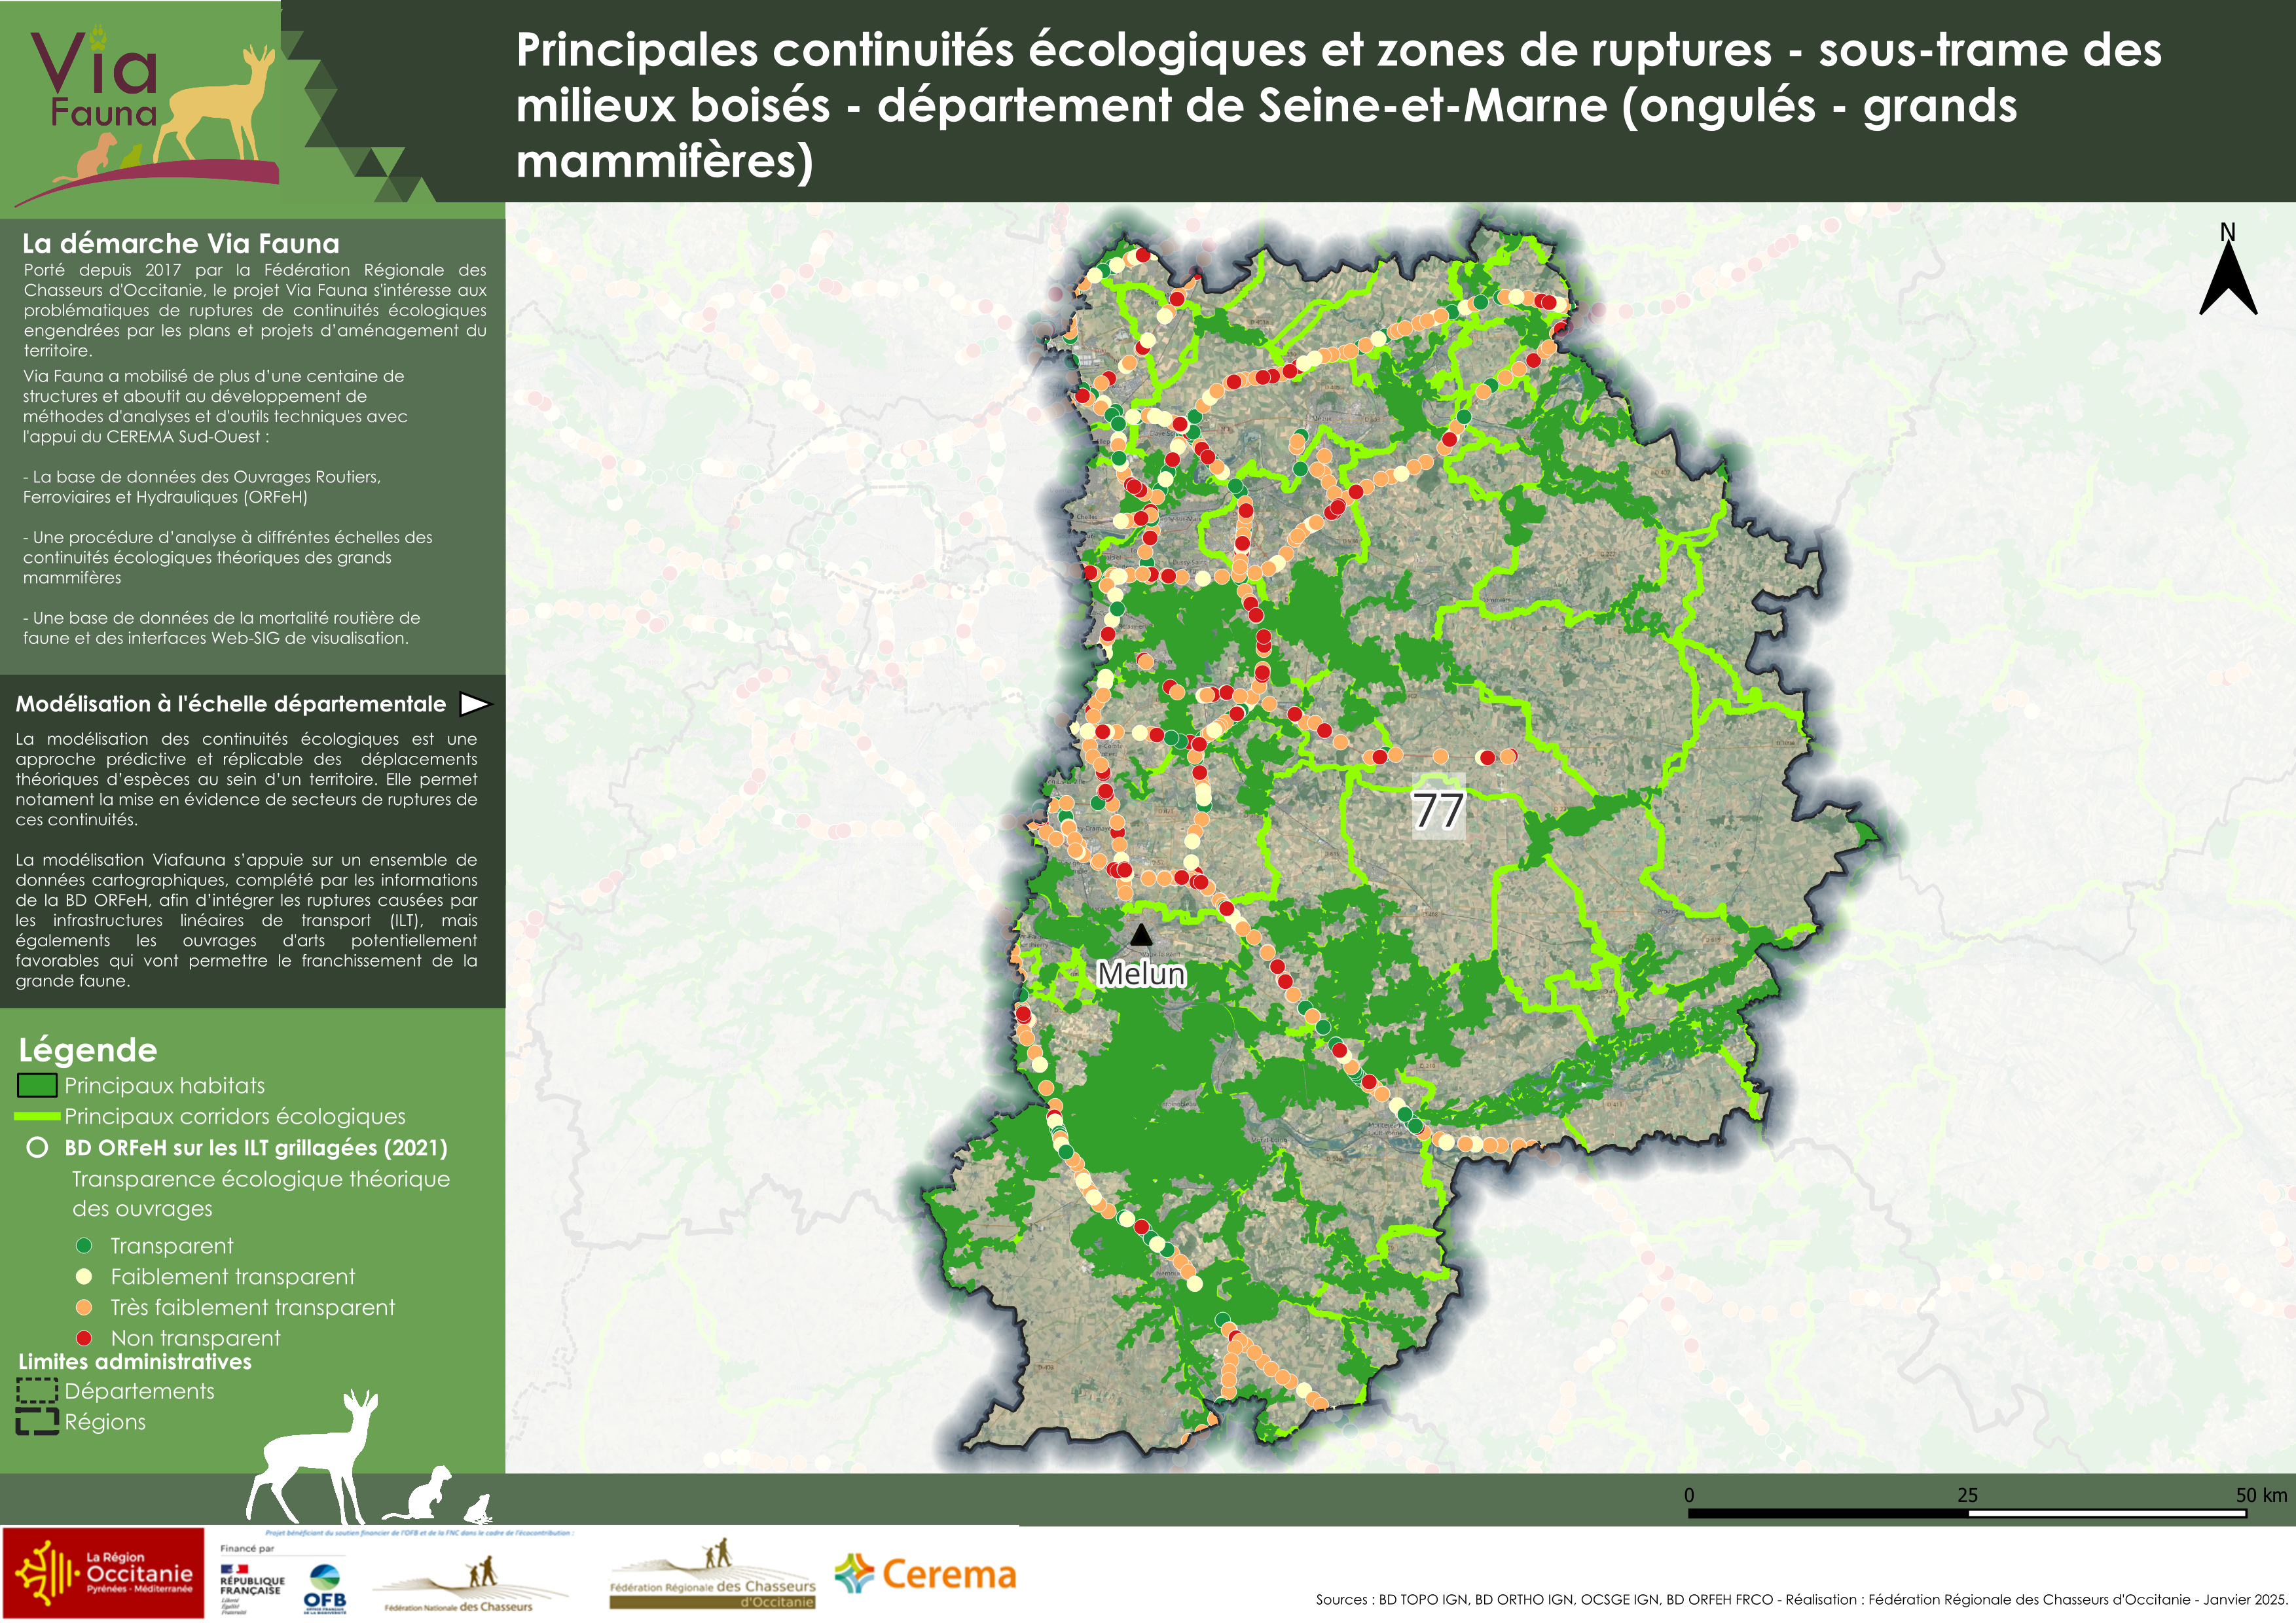Screen dimensions: 2296x1623
Task: Click the Région Occitanie logo
Action: [103, 1573]
